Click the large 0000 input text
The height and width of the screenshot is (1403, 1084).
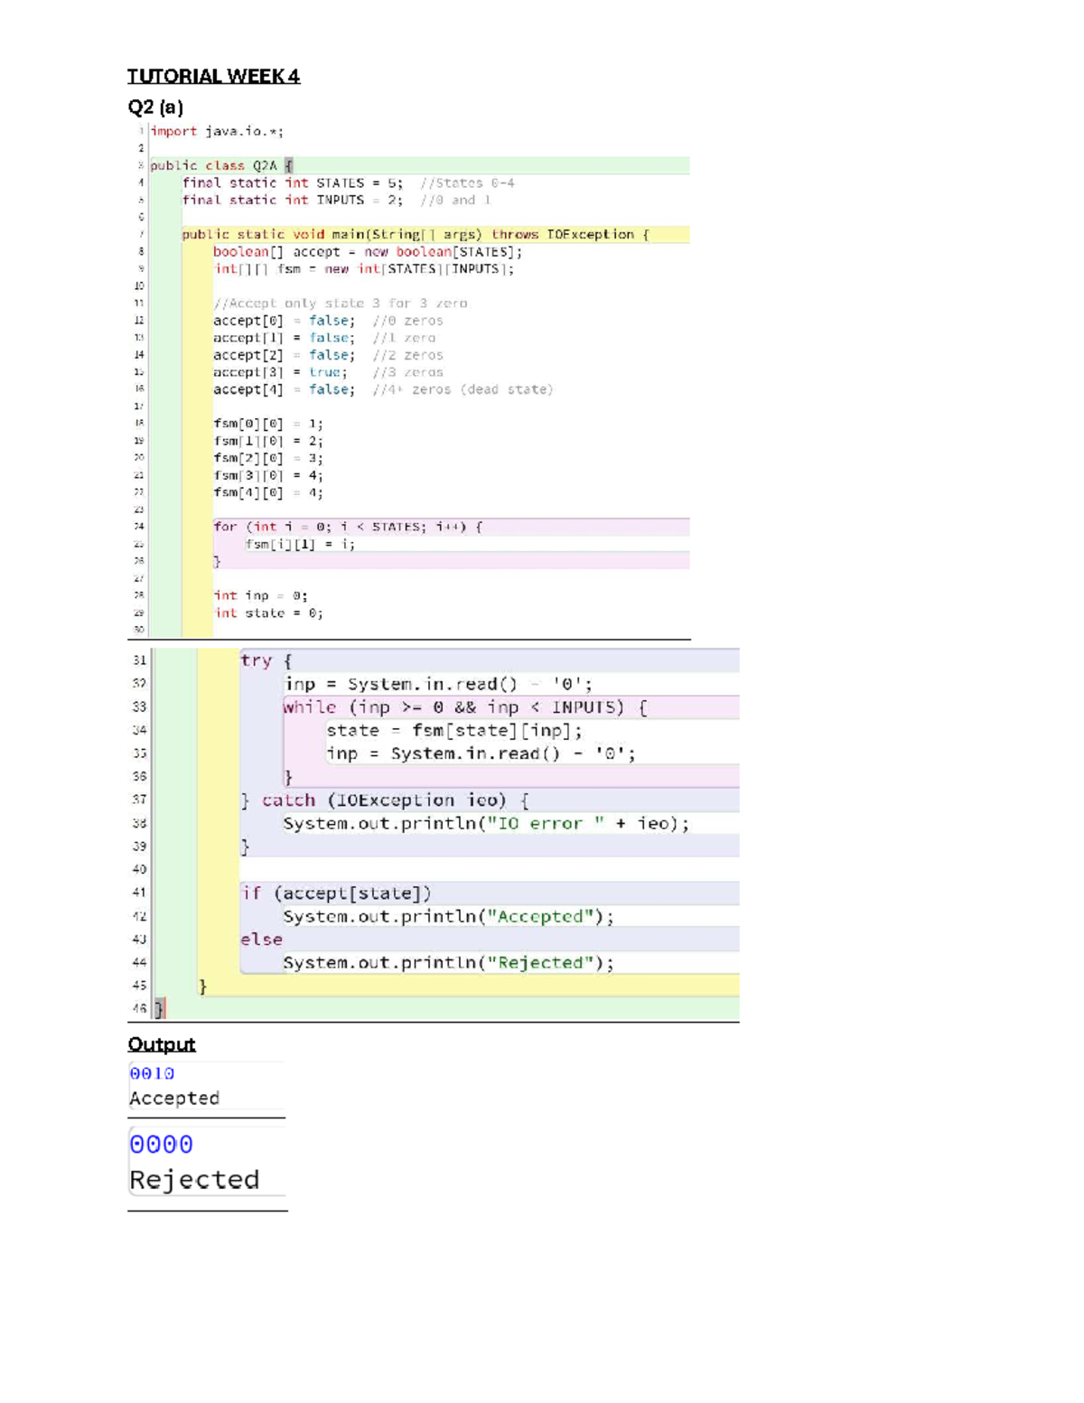162,1145
